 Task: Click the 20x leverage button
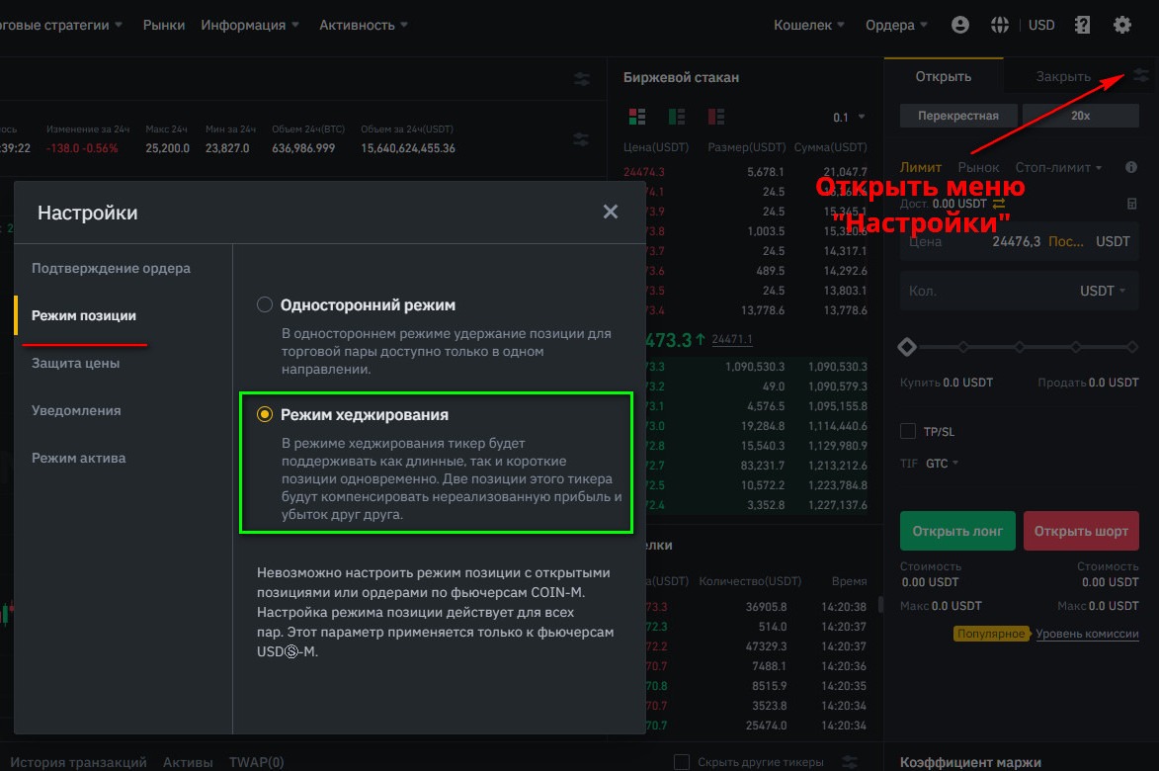pyautogui.click(x=1080, y=116)
